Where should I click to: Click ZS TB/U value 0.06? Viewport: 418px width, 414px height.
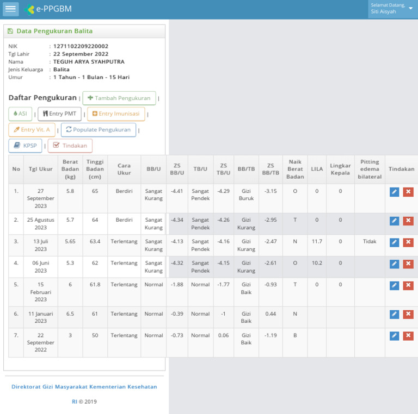pyautogui.click(x=223, y=335)
